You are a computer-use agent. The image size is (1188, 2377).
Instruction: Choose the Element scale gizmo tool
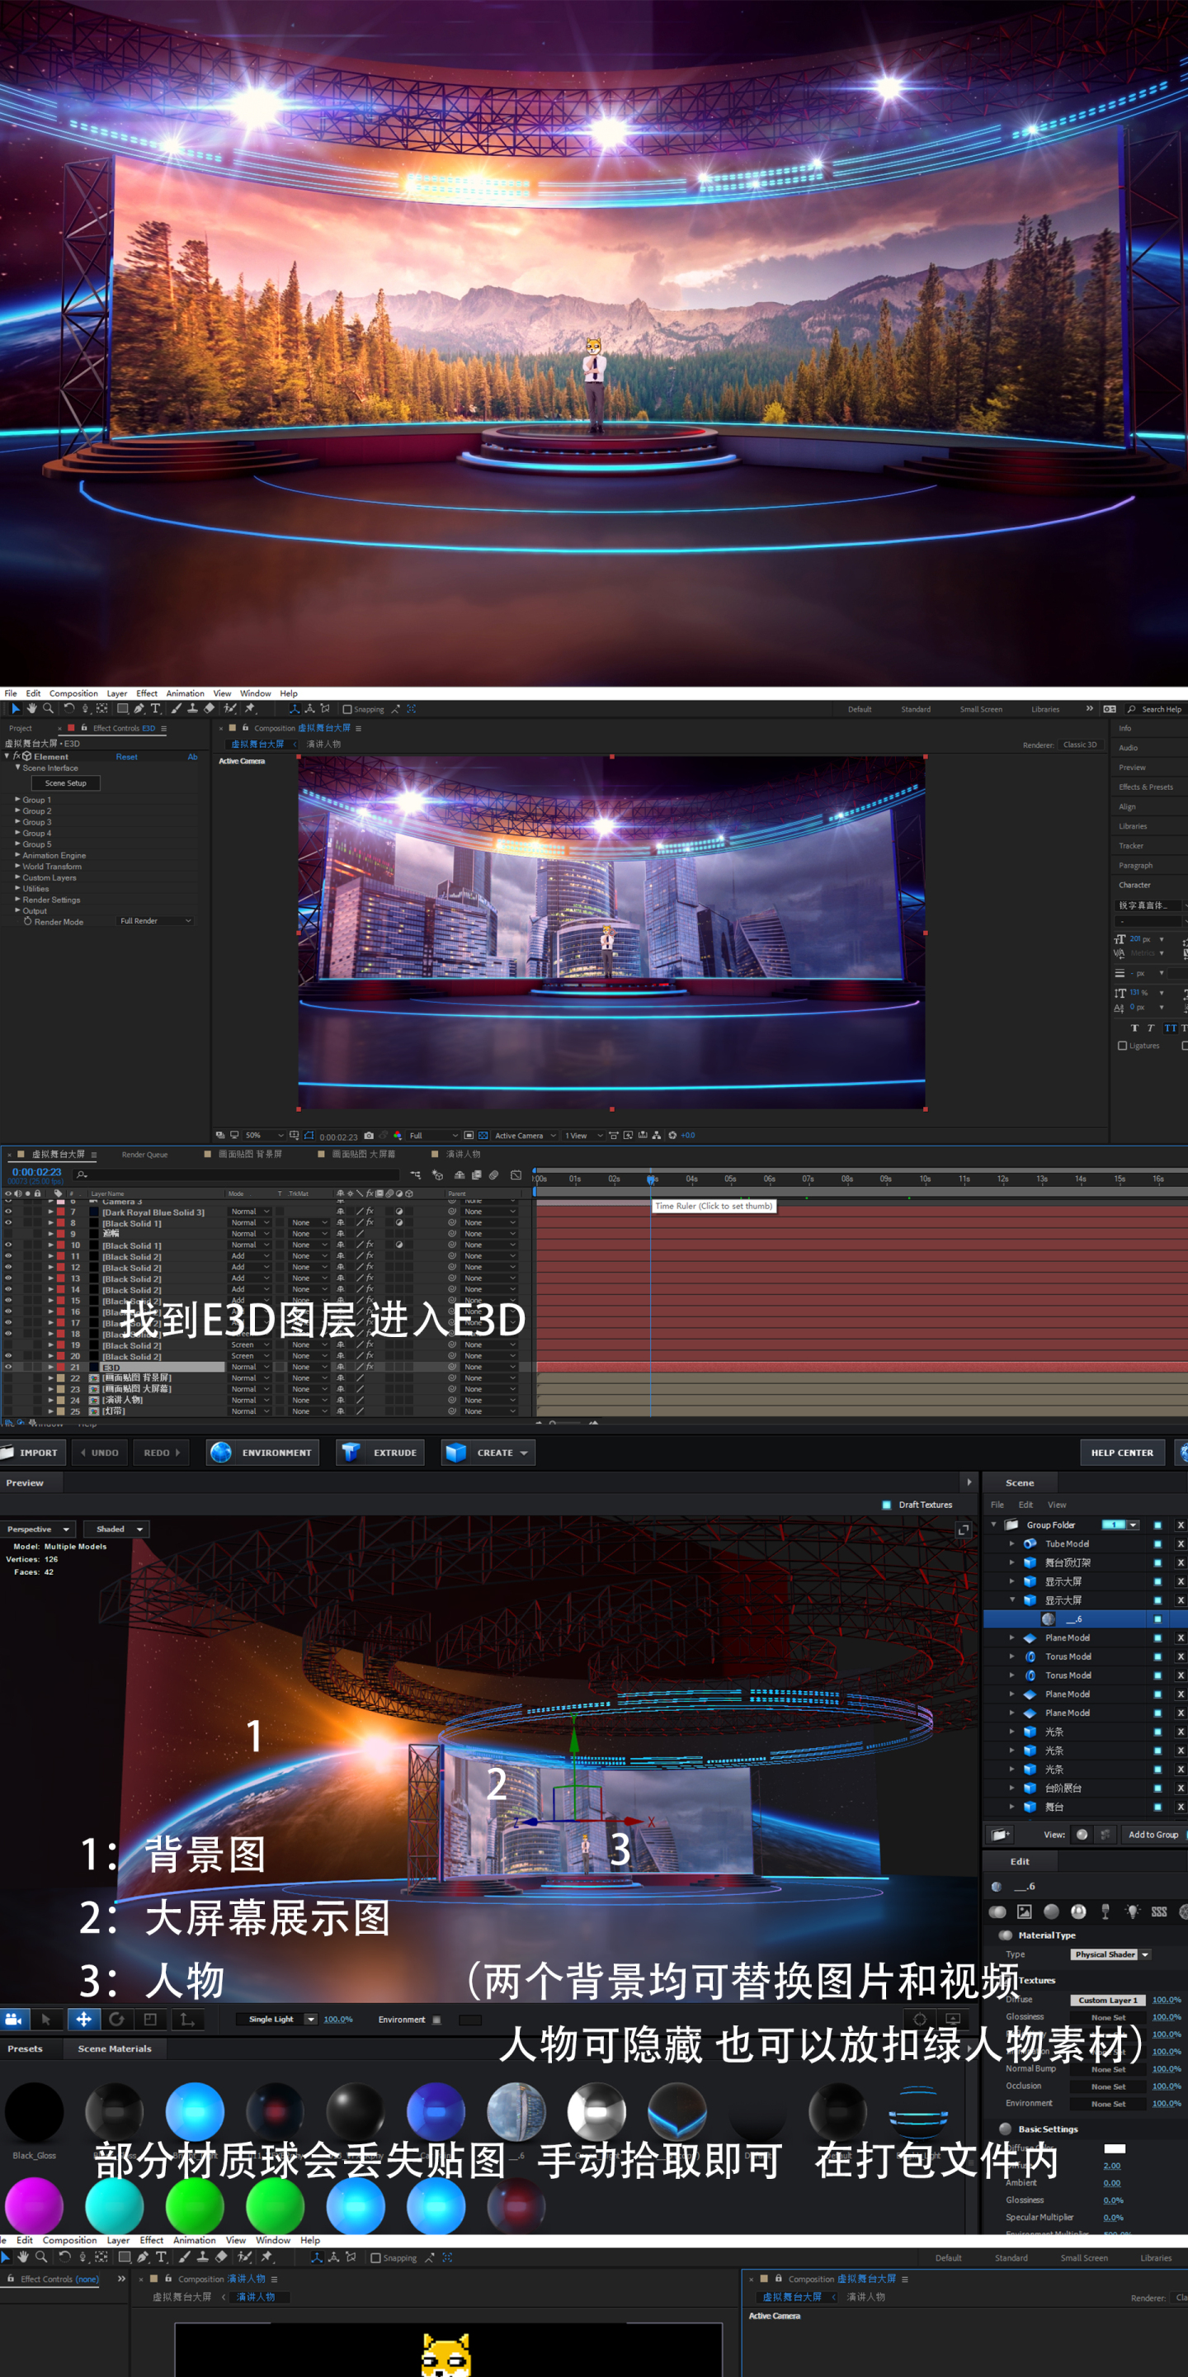[x=150, y=2020]
